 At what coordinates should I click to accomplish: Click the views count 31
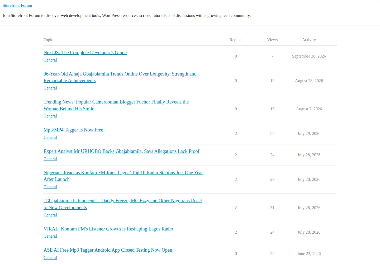[272, 208]
